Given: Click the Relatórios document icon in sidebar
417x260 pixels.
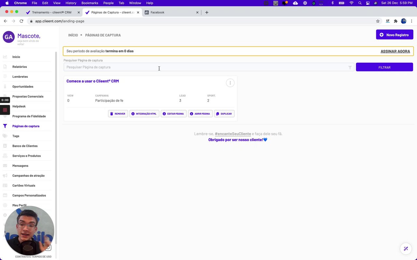Looking at the screenshot, I should click(x=5, y=67).
